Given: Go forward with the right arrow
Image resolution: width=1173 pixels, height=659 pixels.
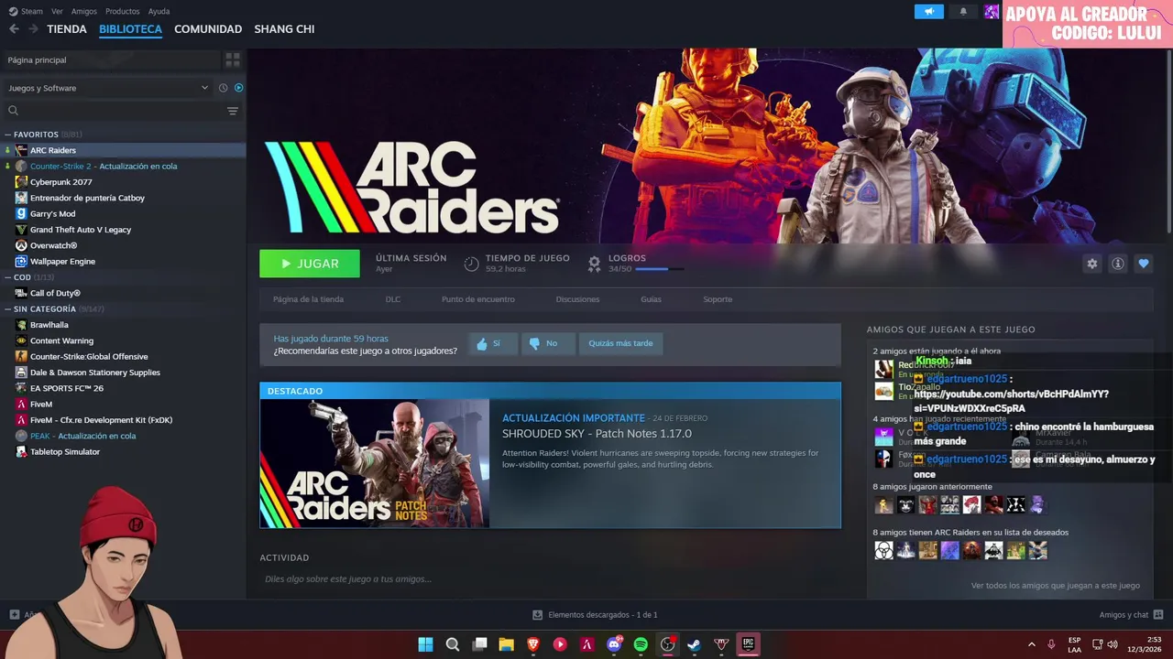Looking at the screenshot, I should 33,29.
